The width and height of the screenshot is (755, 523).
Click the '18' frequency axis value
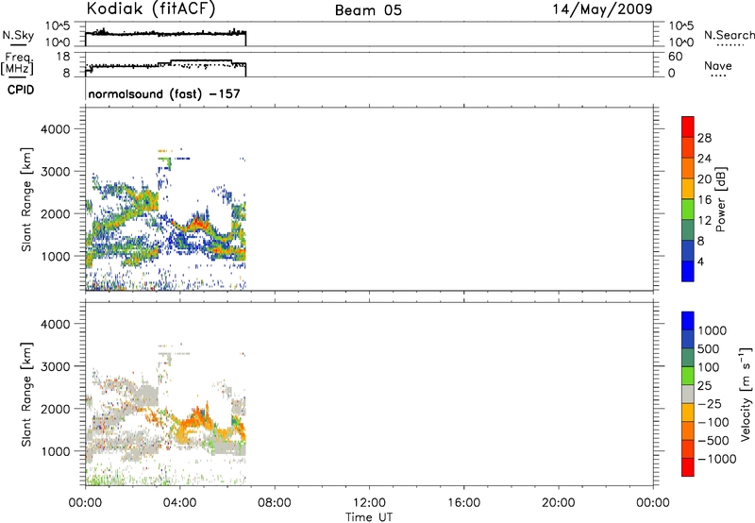click(63, 57)
